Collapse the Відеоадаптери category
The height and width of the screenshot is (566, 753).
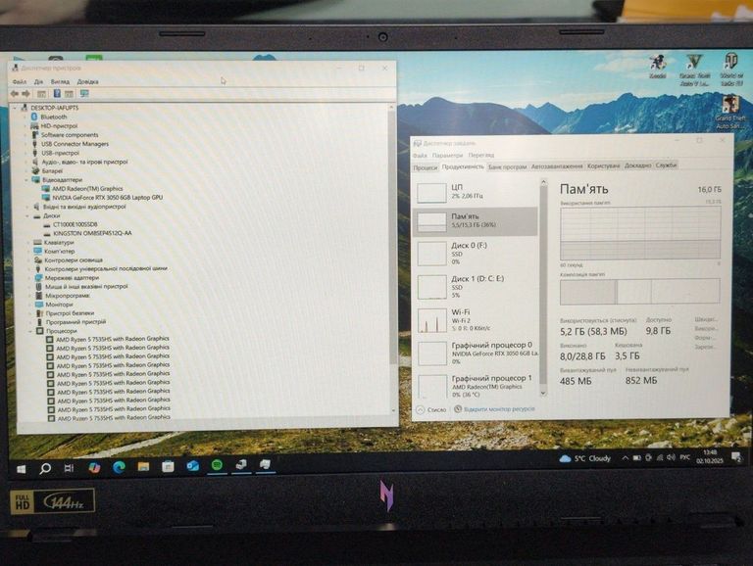[x=26, y=180]
